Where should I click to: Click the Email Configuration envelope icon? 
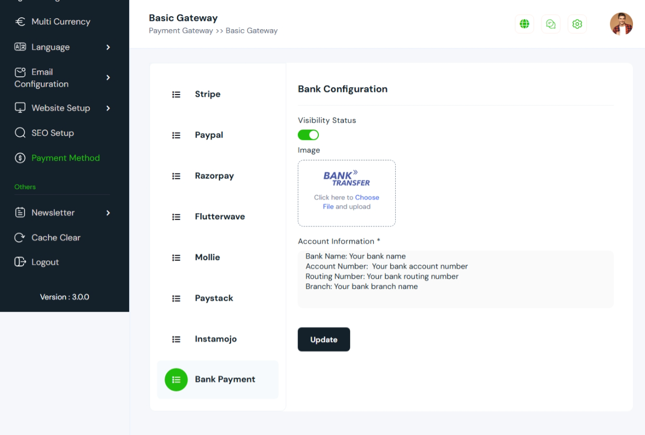(x=20, y=72)
